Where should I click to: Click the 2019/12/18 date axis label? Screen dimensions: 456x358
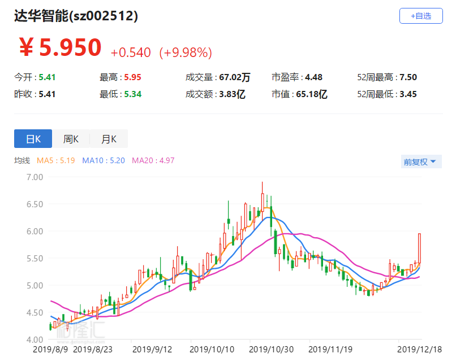[419, 350]
